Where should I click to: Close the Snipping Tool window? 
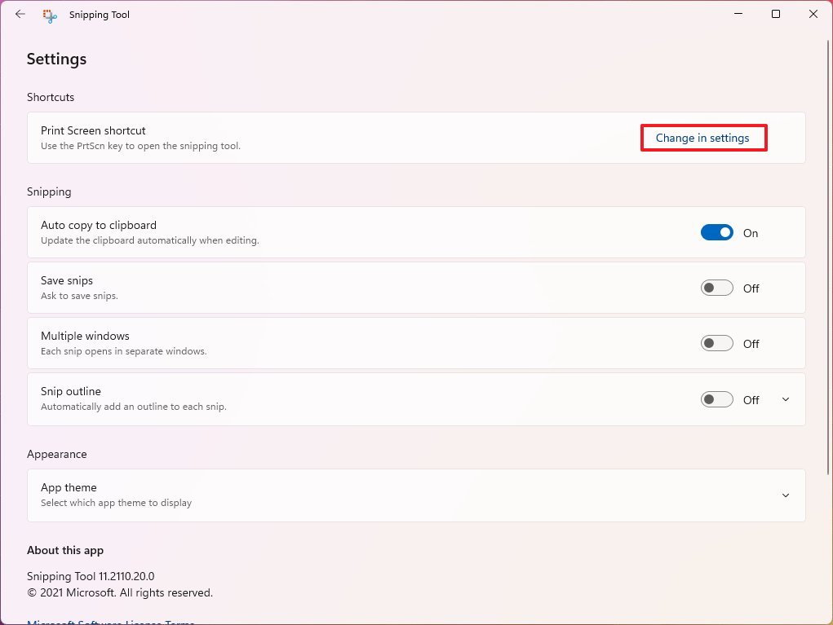[x=813, y=14]
